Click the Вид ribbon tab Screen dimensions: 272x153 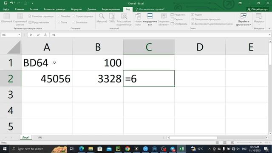tap(128, 9)
